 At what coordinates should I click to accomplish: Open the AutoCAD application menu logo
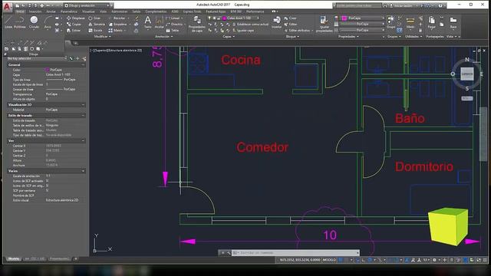[x=7, y=6]
